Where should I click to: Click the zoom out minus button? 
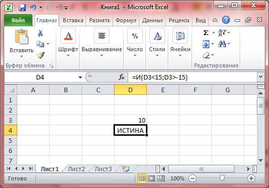pyautogui.click(x=193, y=178)
